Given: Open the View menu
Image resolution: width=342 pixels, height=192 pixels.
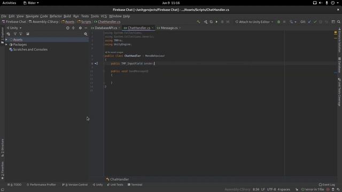Looking at the screenshot, I should 20,16.
